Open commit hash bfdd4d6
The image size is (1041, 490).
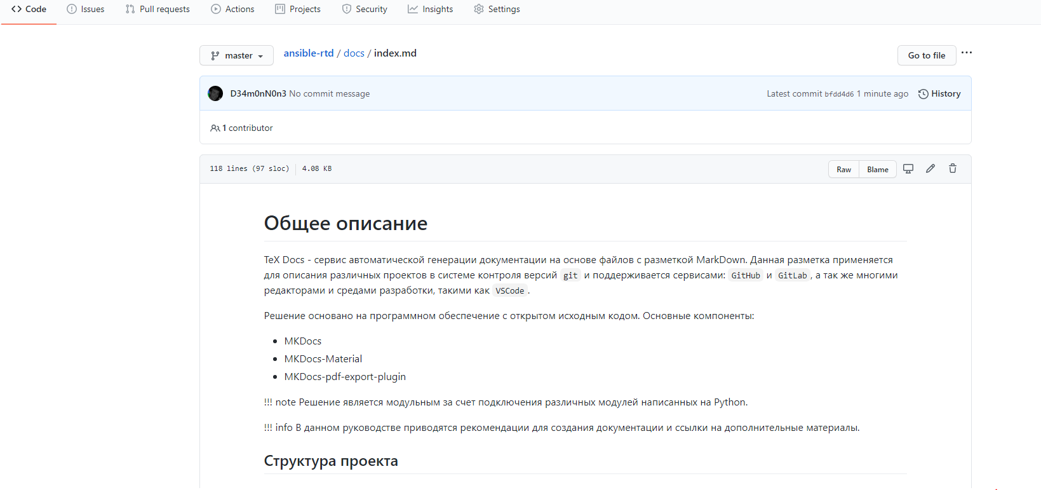click(x=839, y=94)
